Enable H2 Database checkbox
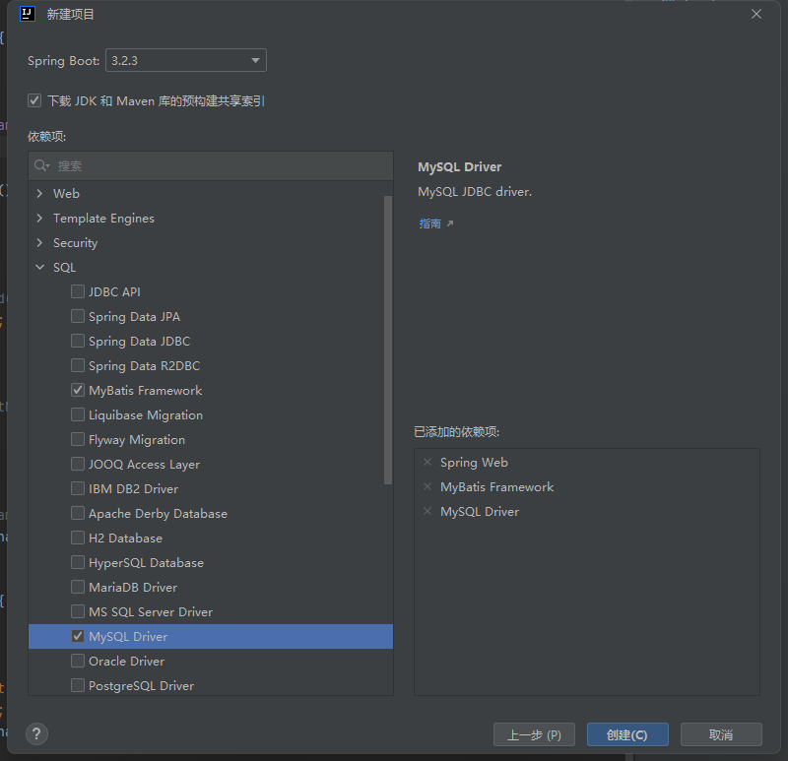 pos(78,538)
